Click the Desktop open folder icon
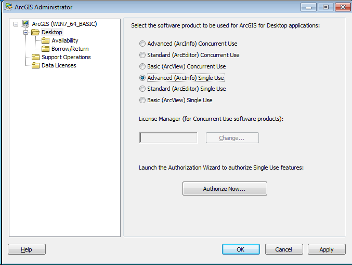Viewport: 352px width, 265px height. tap(35, 32)
